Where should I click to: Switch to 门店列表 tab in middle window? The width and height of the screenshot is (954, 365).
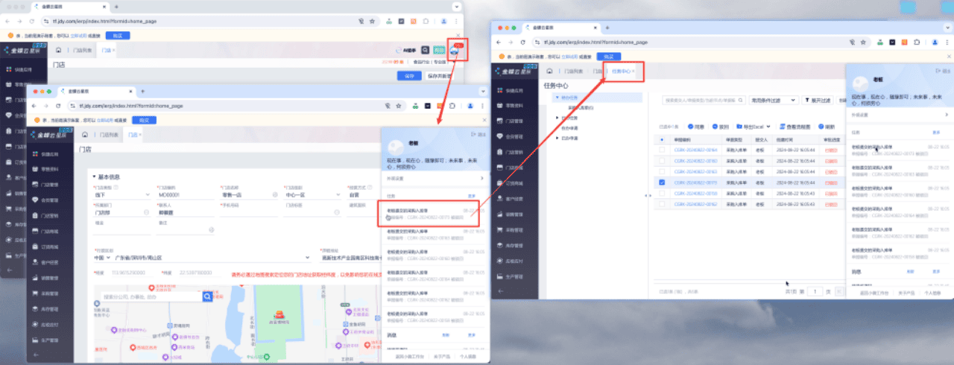point(109,135)
